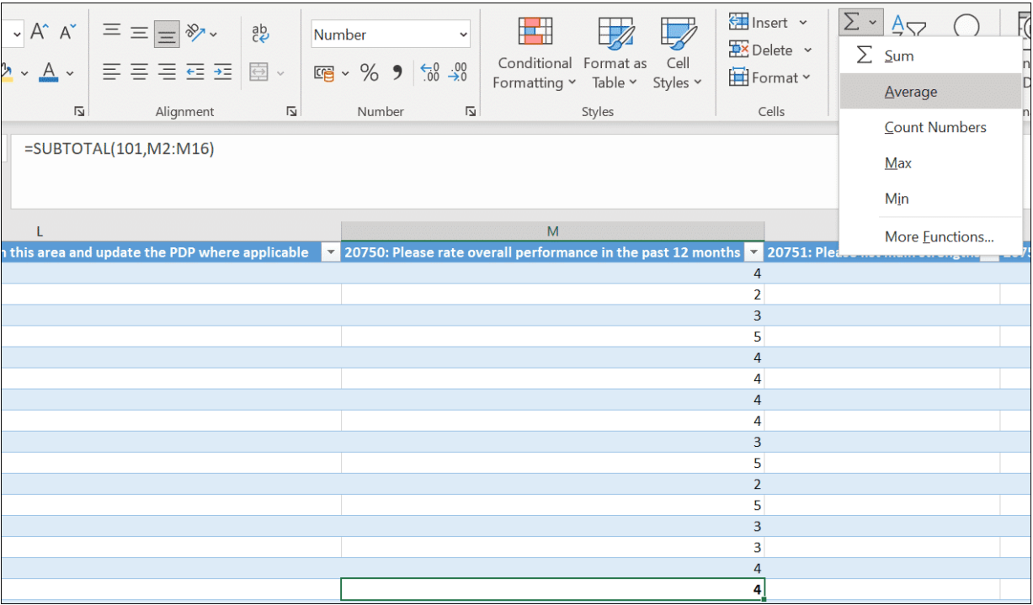Click the Format cells button
The height and width of the screenshot is (605, 1033).
coord(769,77)
